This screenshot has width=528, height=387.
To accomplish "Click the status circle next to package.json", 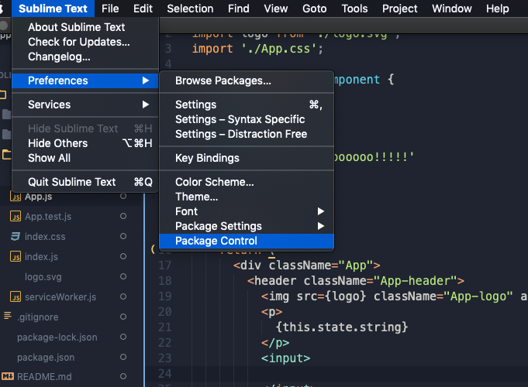I will pyautogui.click(x=123, y=357).
